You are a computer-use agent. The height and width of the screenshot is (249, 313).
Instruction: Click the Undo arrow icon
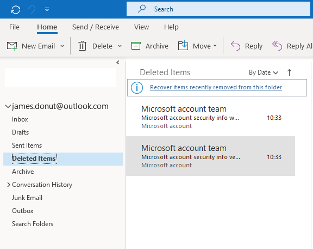pyautogui.click(x=32, y=9)
